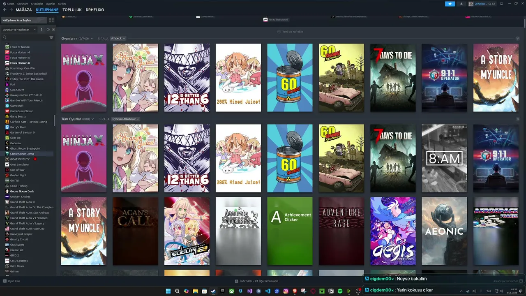Image resolution: width=526 pixels, height=296 pixels.
Task: Open Windows Start menu
Action: (168, 291)
